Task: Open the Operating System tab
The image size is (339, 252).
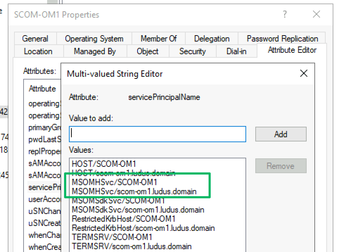Action: (x=94, y=39)
